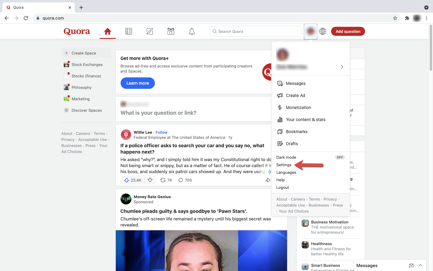
Task: Open the browser downloads chevron
Action: pos(426,7)
